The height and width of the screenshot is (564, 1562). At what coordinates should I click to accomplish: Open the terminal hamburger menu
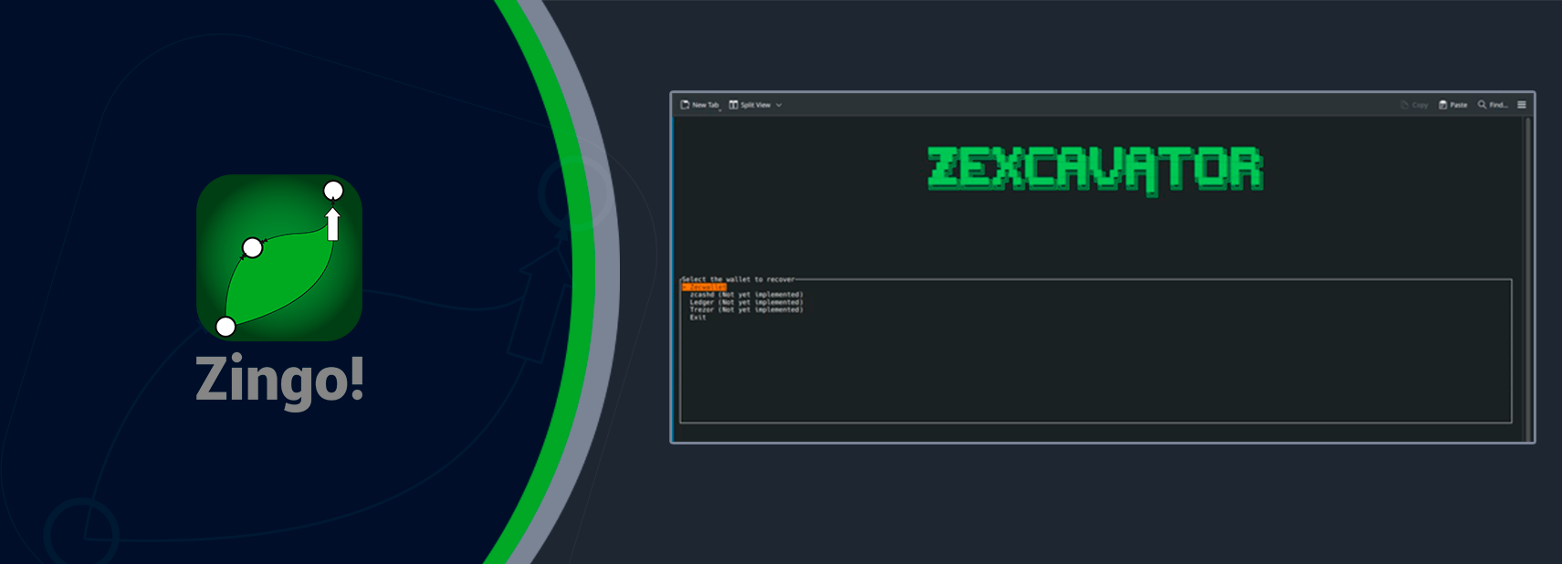1522,105
